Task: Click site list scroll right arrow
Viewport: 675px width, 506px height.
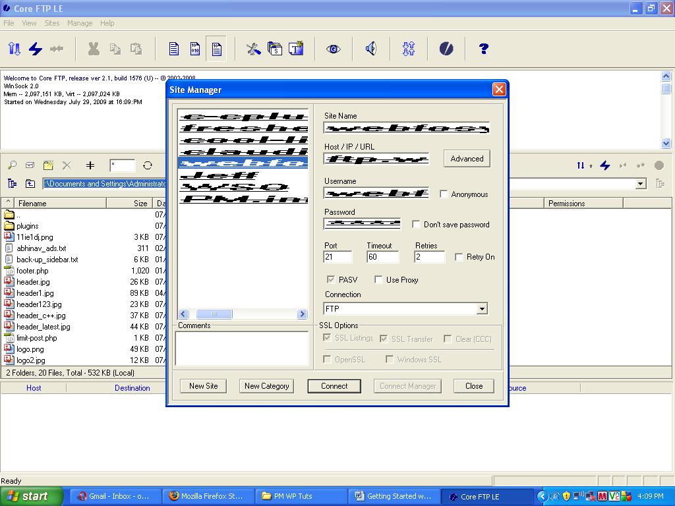Action: (302, 314)
